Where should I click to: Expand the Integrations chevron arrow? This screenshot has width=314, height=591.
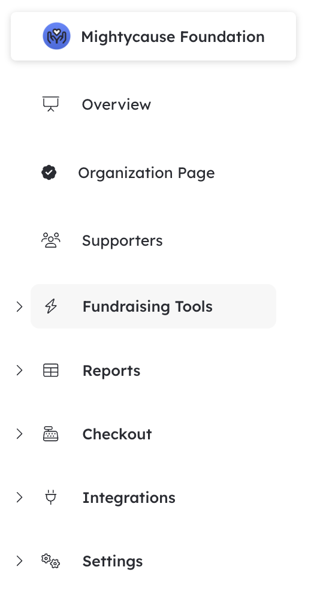tap(20, 497)
